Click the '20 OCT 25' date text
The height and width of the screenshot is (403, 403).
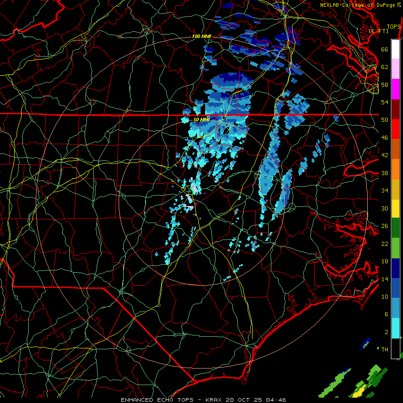tap(244, 400)
